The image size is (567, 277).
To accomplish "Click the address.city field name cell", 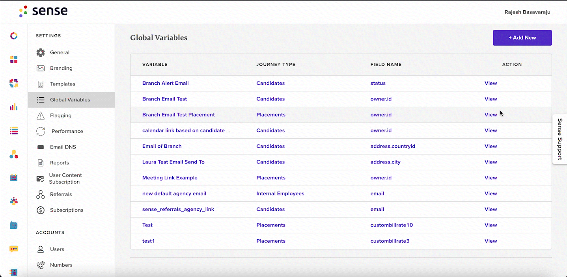I will tap(385, 162).
